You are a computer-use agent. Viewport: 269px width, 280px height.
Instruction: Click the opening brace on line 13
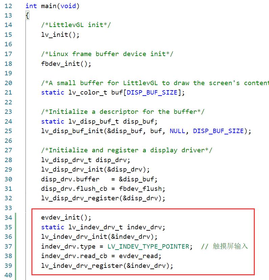pos(27,16)
